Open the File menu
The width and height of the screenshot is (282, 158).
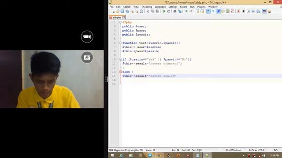(111, 7)
